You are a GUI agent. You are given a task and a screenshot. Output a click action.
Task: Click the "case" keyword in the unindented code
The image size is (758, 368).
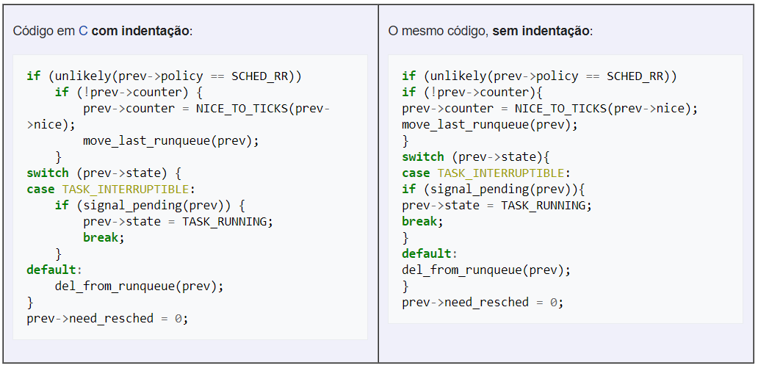coord(416,173)
